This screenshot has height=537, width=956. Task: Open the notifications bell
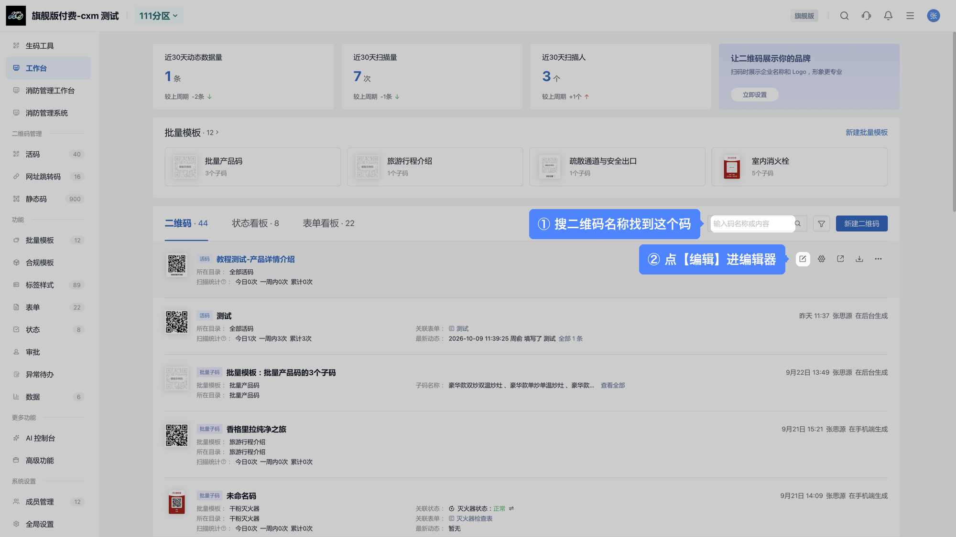[x=888, y=16]
